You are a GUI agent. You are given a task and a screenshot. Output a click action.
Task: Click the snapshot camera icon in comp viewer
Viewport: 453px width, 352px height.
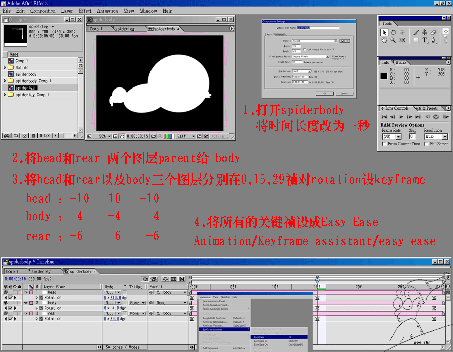(153, 136)
